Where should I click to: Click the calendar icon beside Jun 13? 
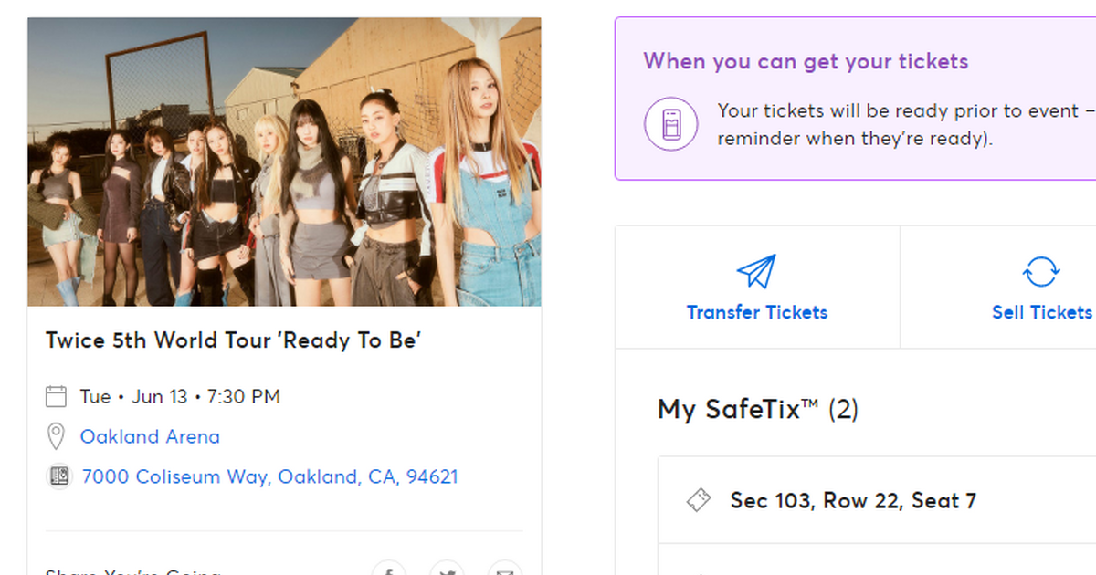point(57,396)
